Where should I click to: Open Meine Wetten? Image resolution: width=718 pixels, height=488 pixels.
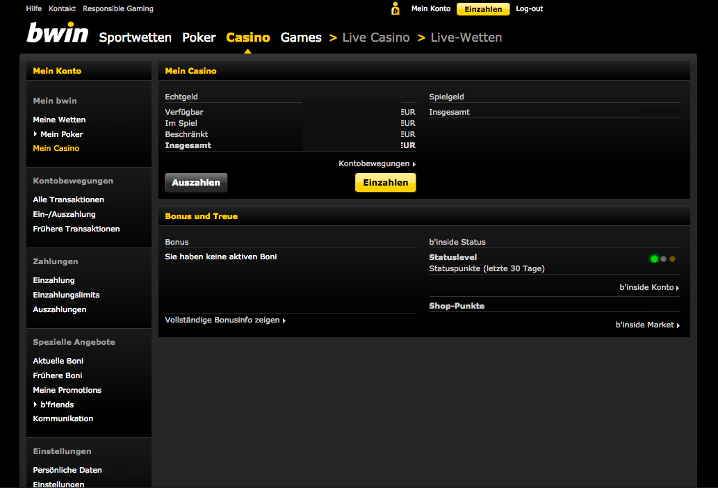tap(59, 120)
